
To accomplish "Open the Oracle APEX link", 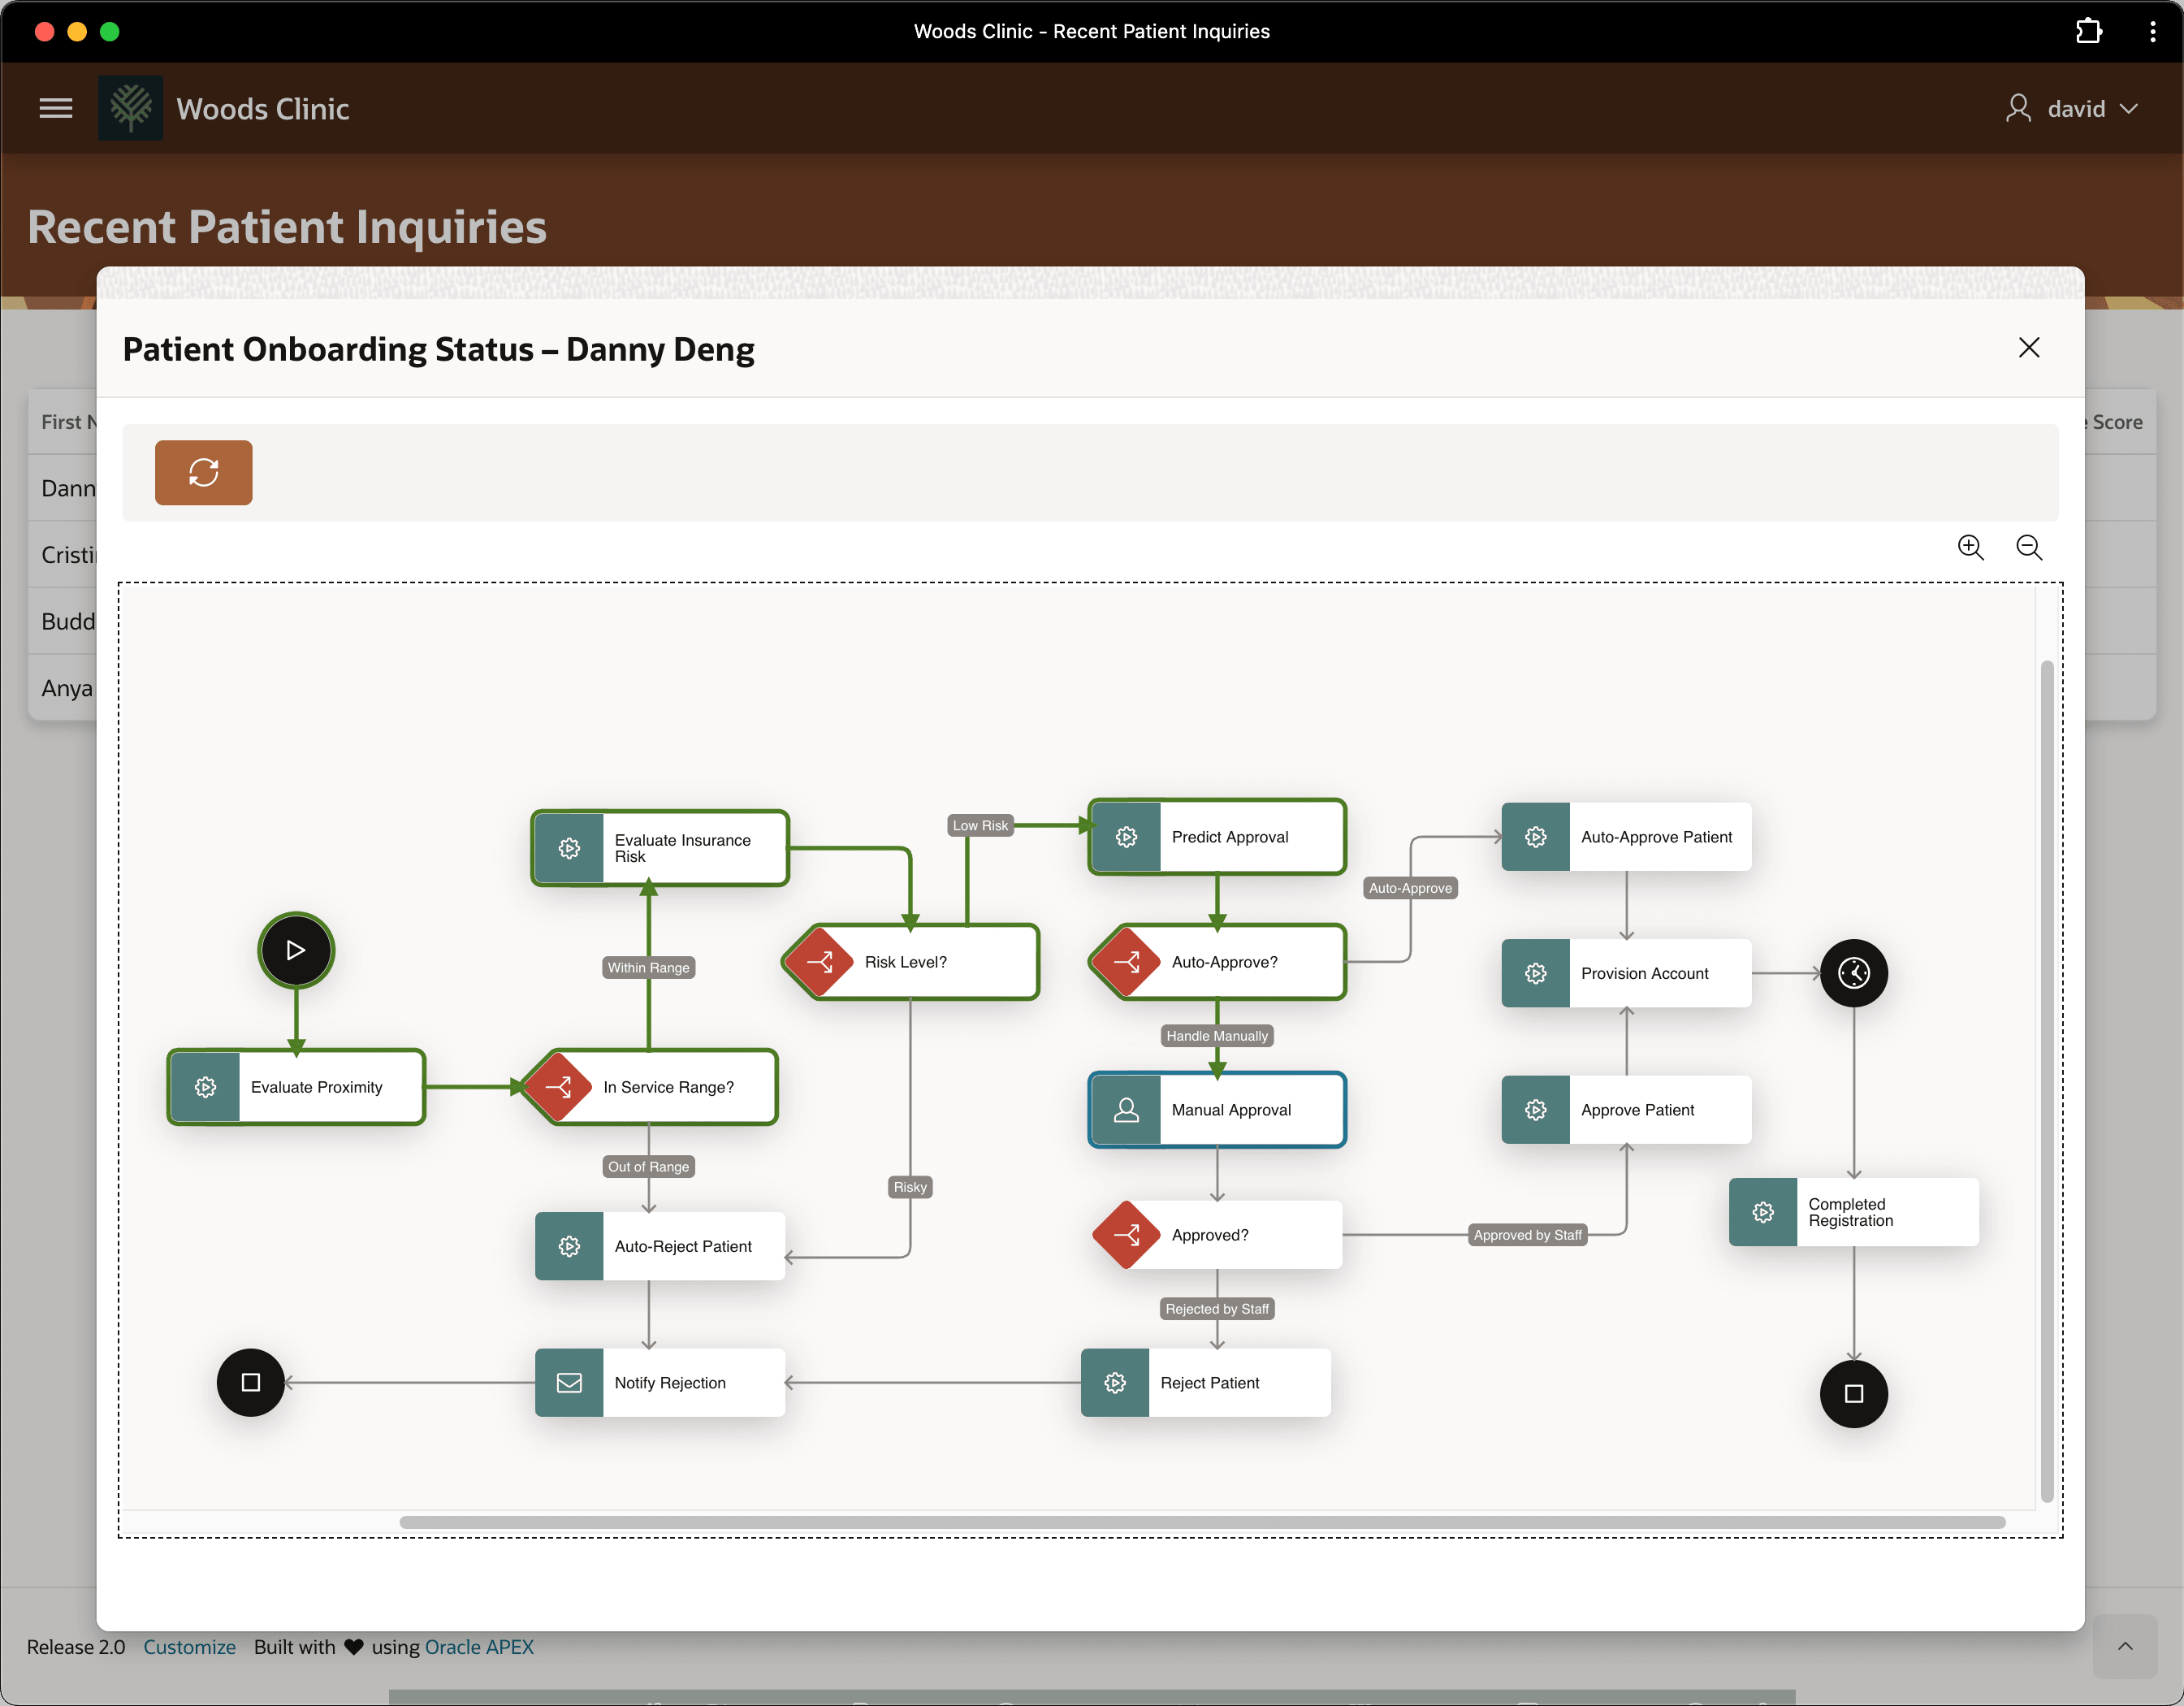I will 479,1647.
